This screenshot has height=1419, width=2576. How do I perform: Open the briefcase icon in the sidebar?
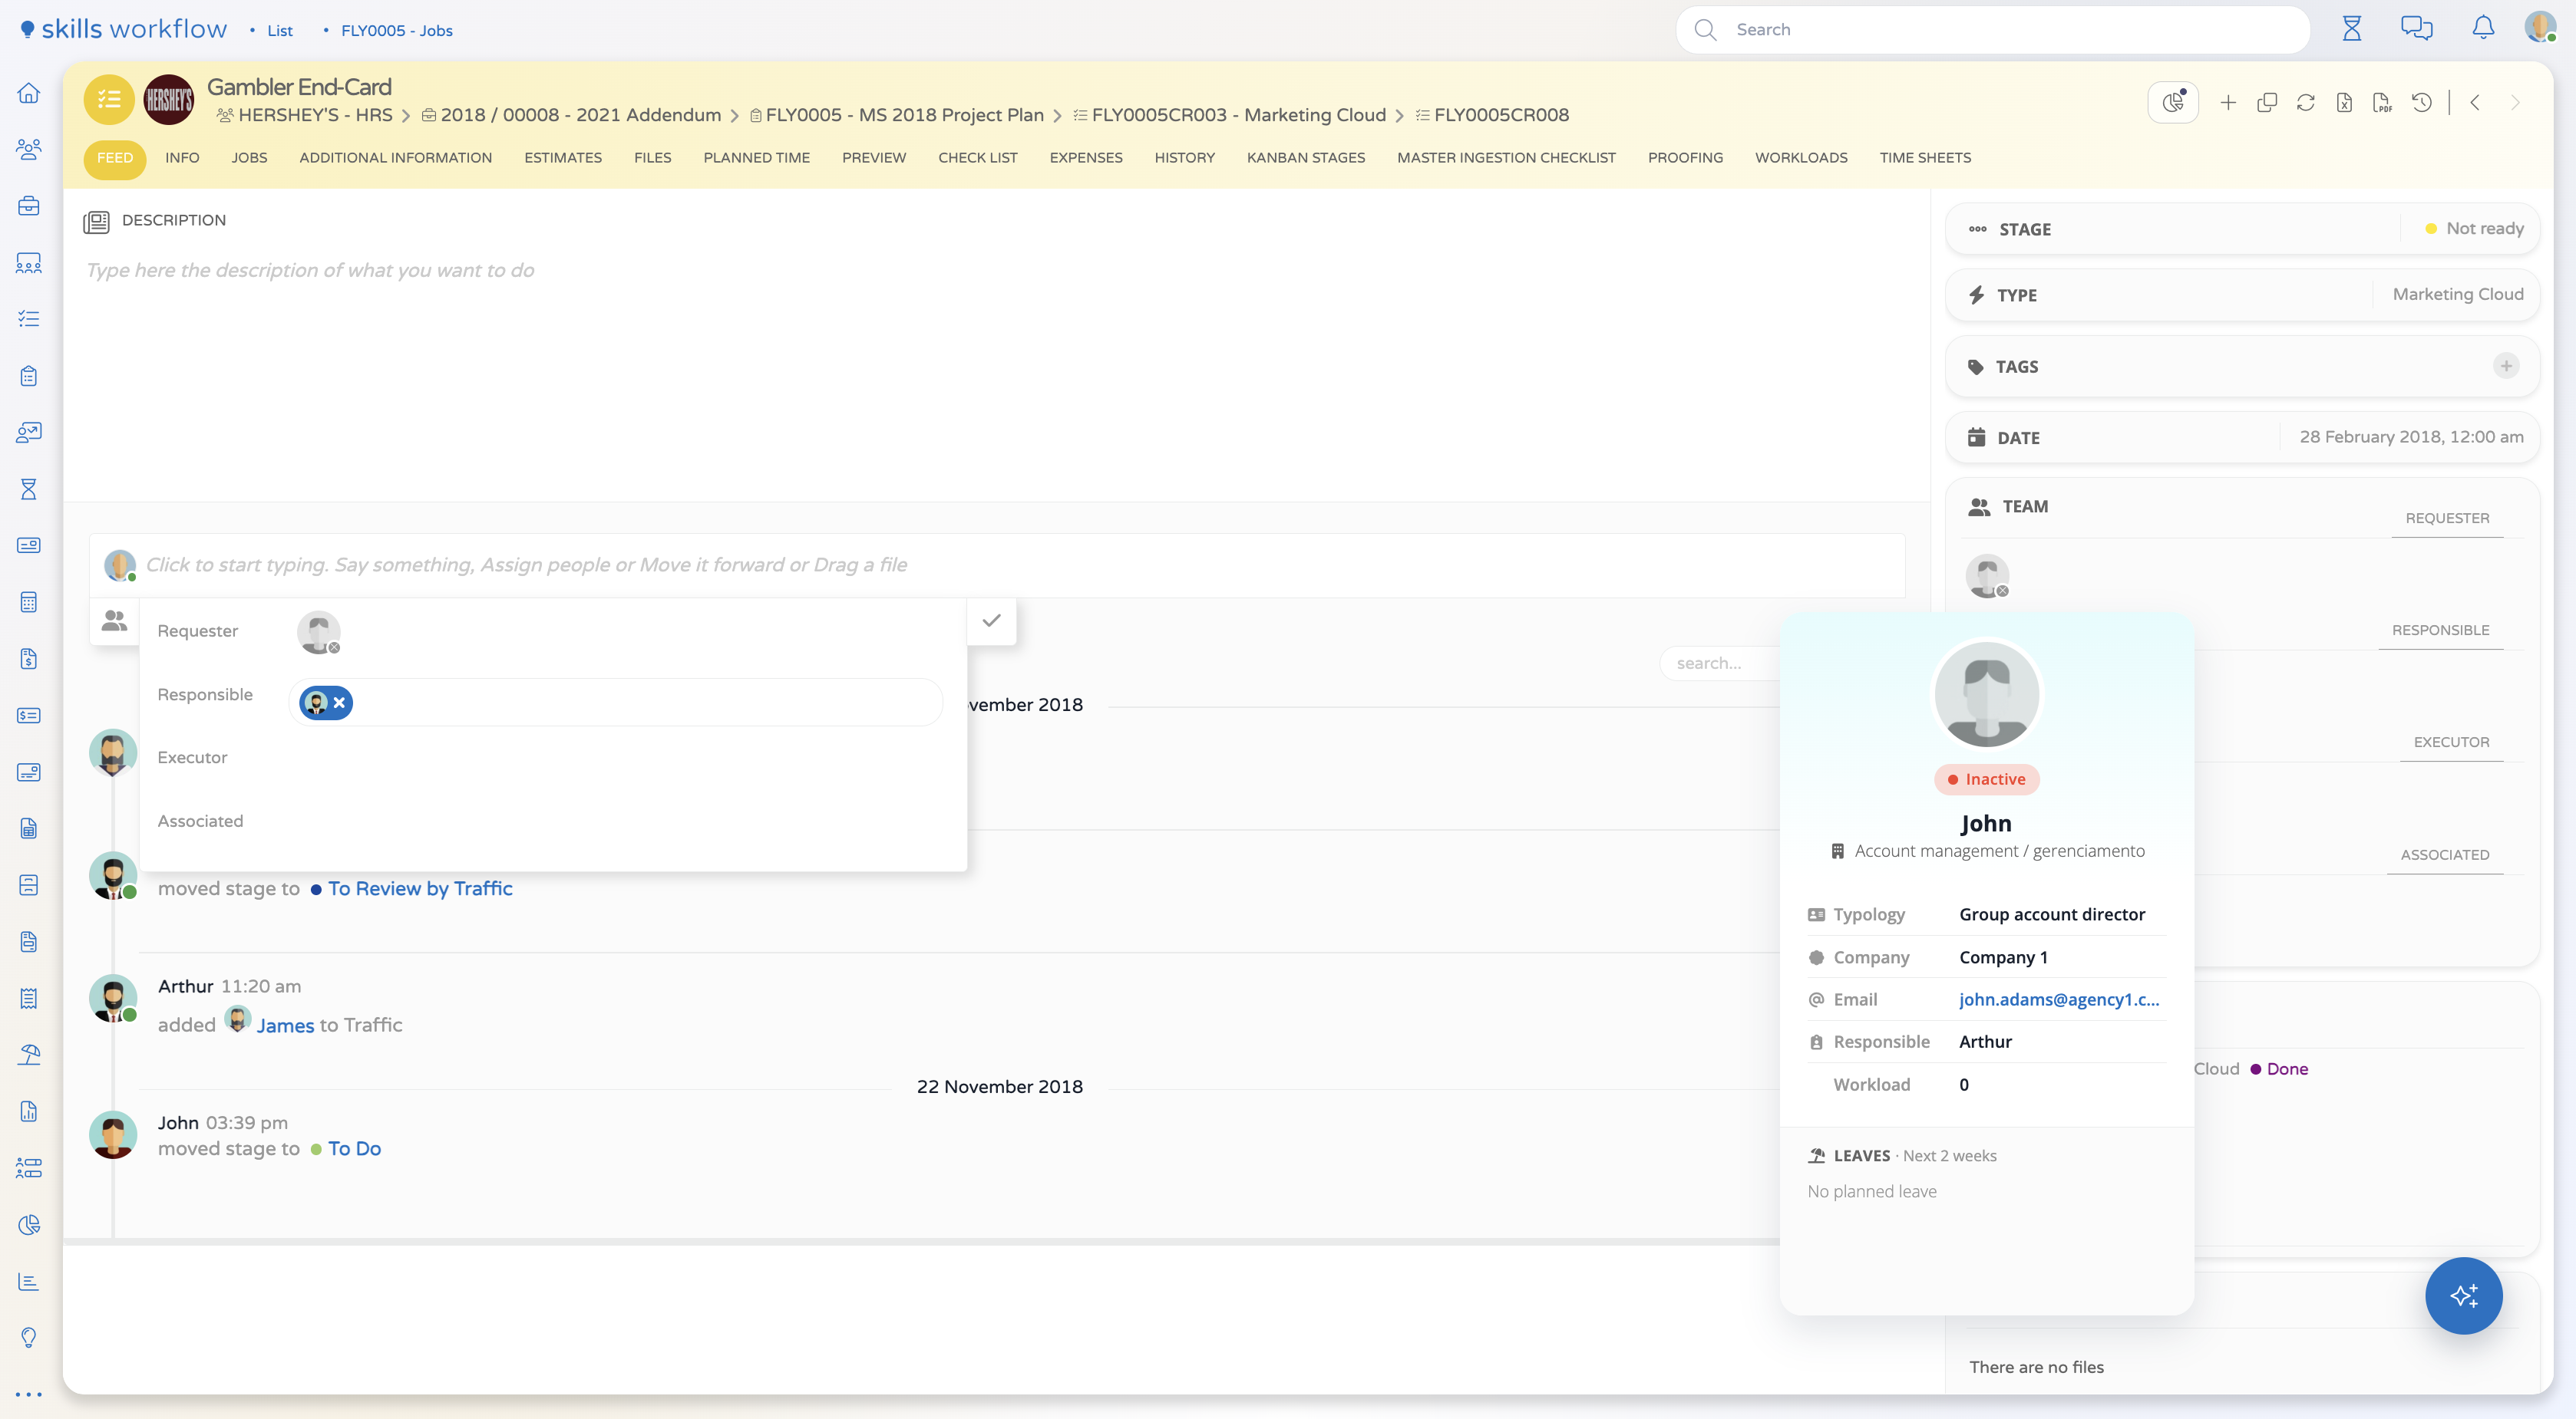coord(29,206)
